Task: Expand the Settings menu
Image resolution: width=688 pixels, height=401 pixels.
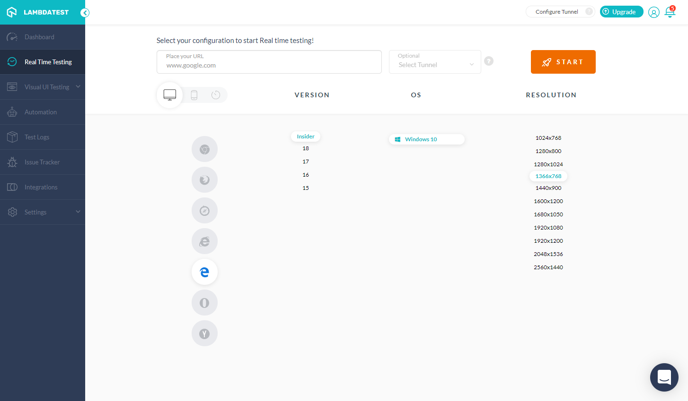Action: [x=43, y=212]
